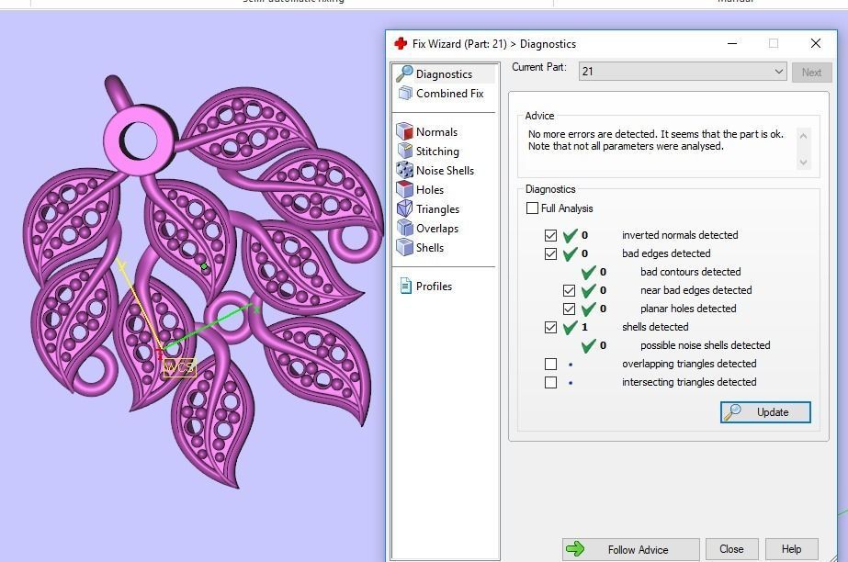Enable overlapping triangles detected checkbox
The image size is (848, 562).
point(550,365)
